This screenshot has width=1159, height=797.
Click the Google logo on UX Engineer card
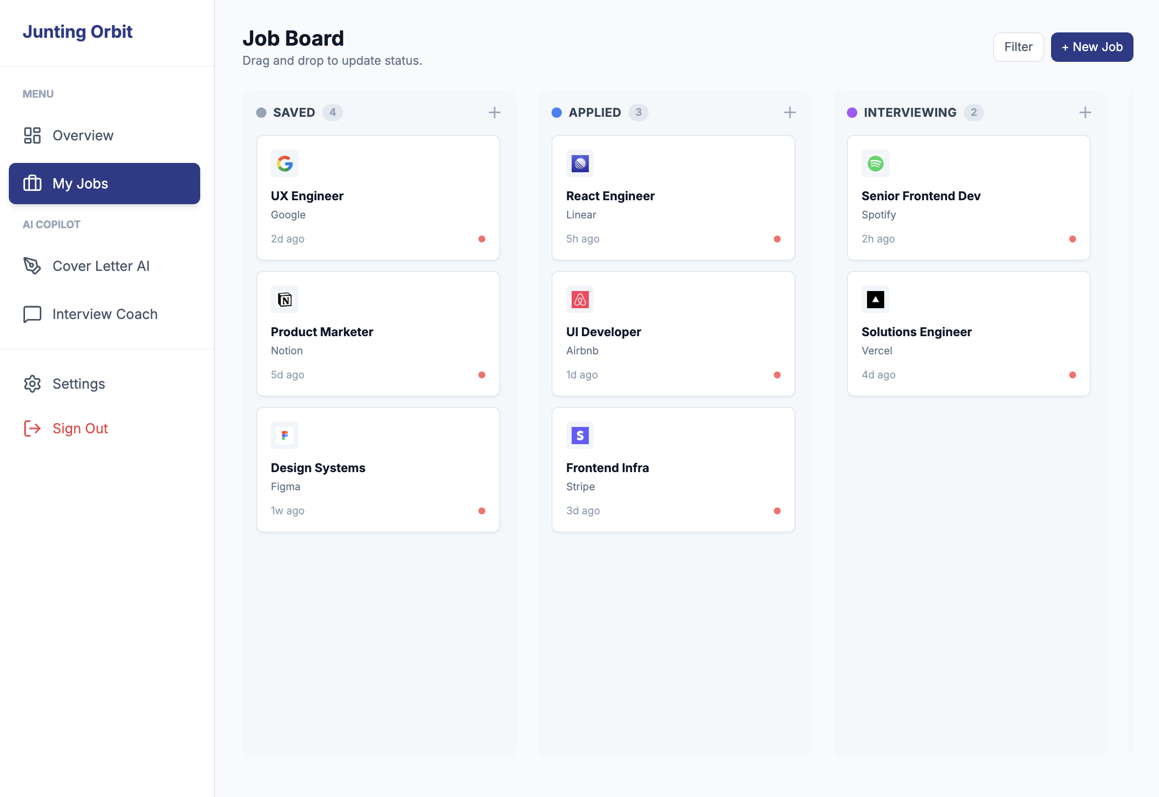pyautogui.click(x=284, y=163)
